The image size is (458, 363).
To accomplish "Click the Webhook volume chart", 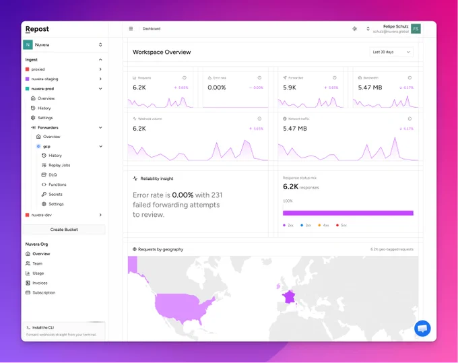I will (198, 150).
